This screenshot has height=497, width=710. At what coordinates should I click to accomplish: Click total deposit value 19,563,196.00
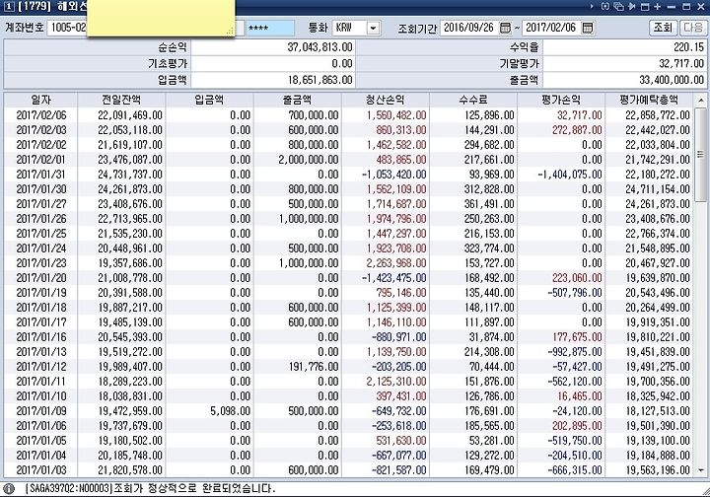pos(658,470)
